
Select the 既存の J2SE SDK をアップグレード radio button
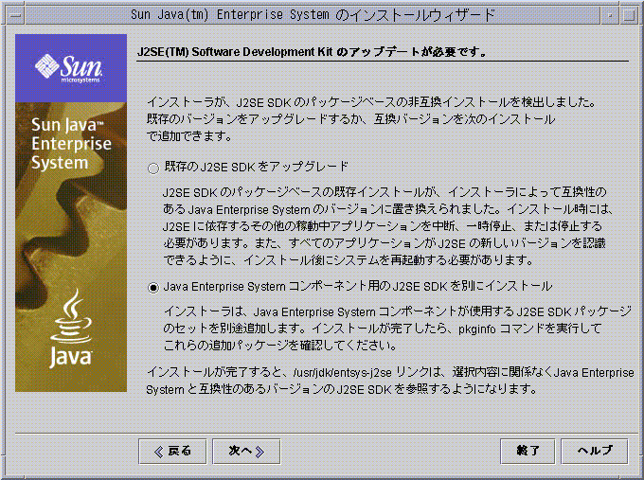(x=153, y=168)
